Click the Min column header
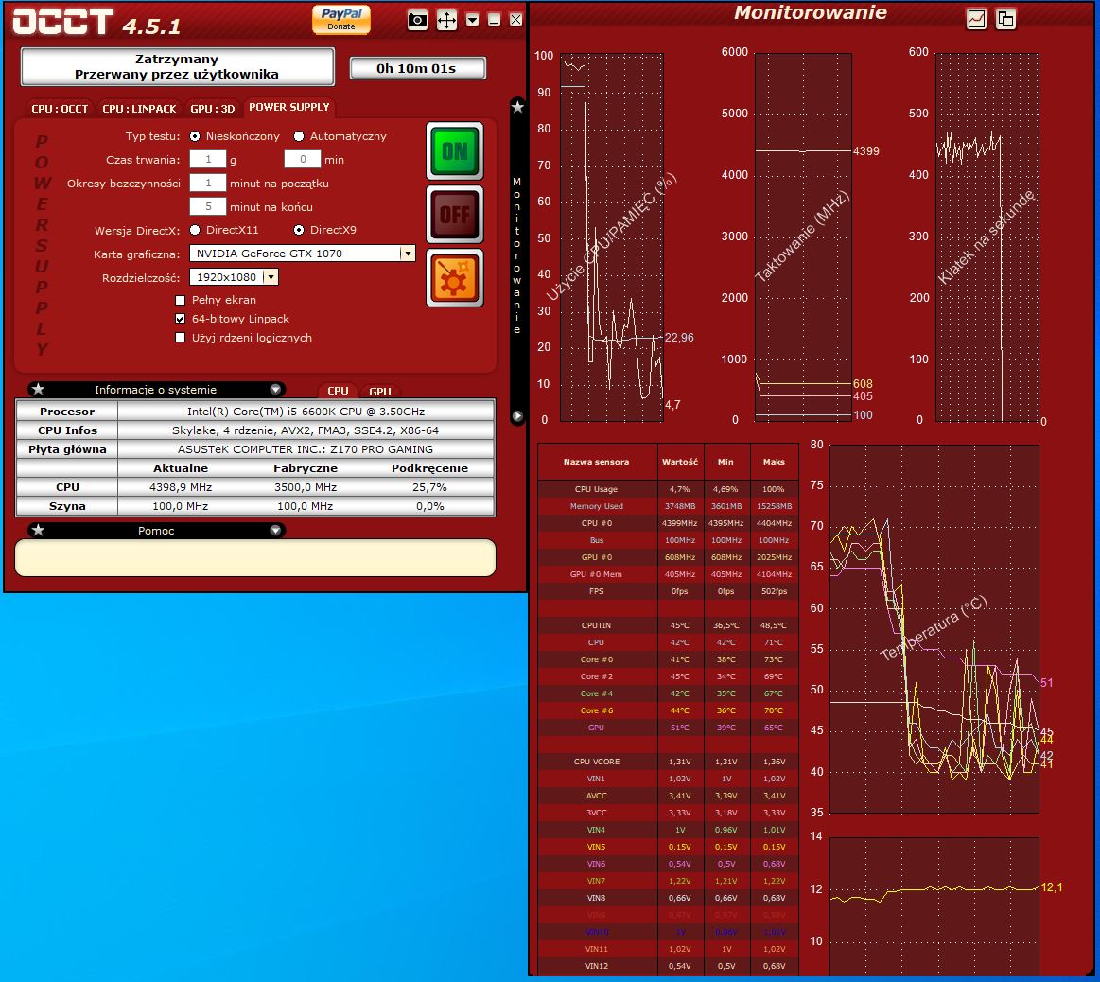Screen dimensions: 1100x982 [726, 462]
